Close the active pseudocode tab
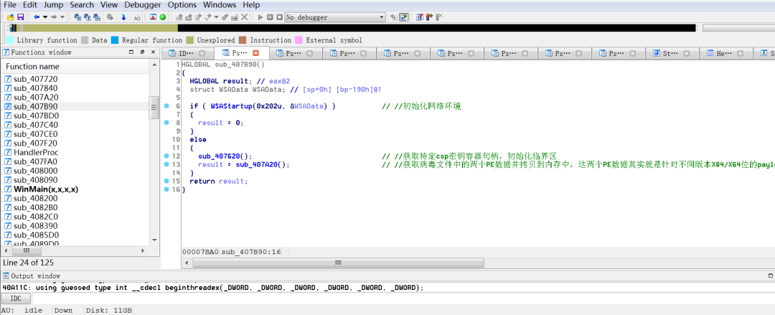Screen dimensions: 775x315 [x=256, y=54]
